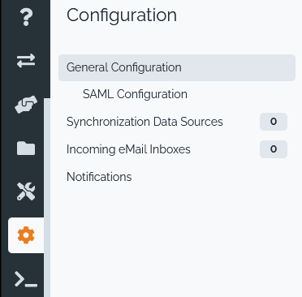Click the scrollbar track above the thumb

(47, 49)
